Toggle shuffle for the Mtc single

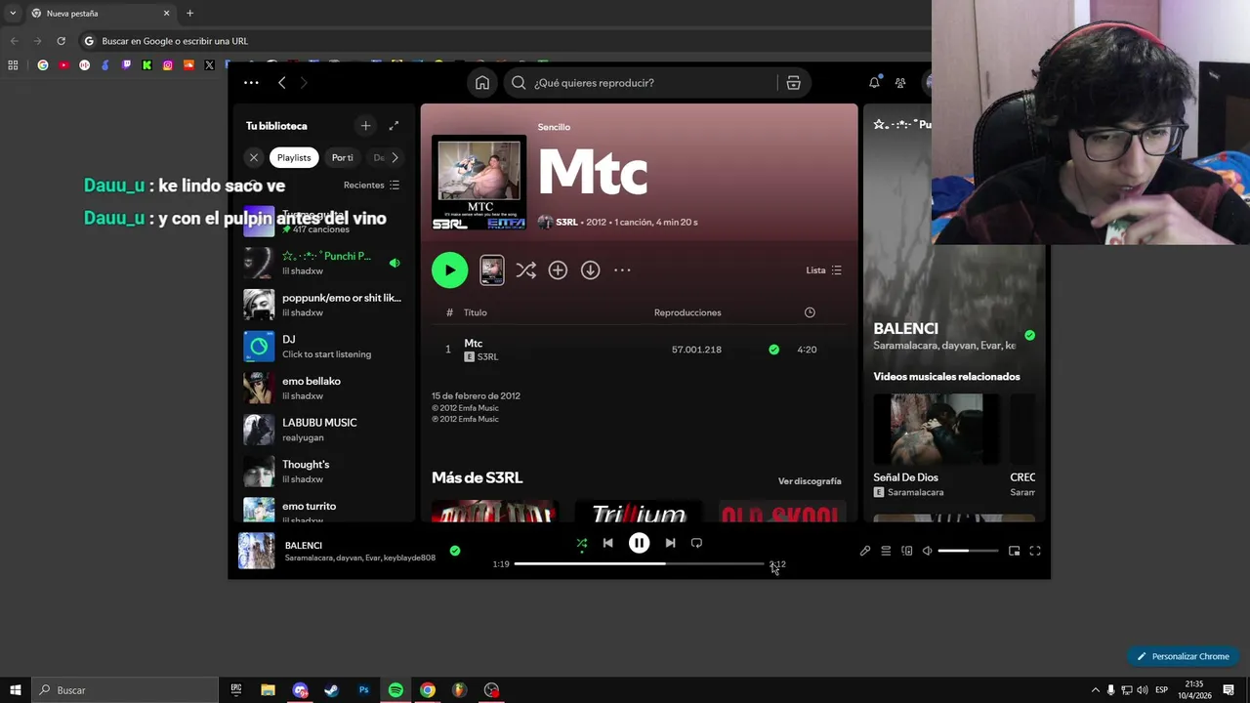[x=525, y=270]
